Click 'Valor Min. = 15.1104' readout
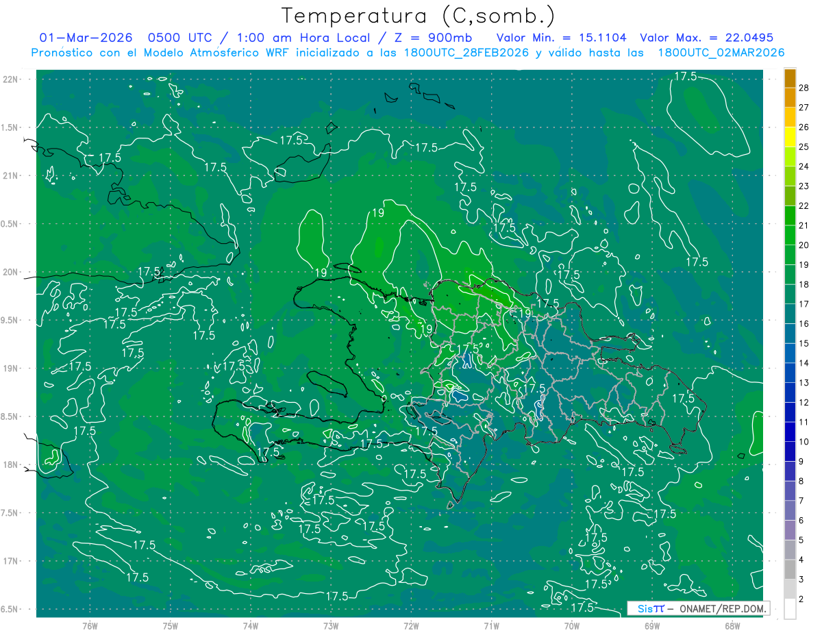The height and width of the screenshot is (635, 822). tap(561, 38)
